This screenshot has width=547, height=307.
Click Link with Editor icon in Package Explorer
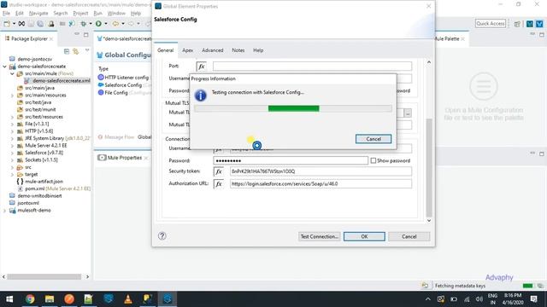coord(76,51)
